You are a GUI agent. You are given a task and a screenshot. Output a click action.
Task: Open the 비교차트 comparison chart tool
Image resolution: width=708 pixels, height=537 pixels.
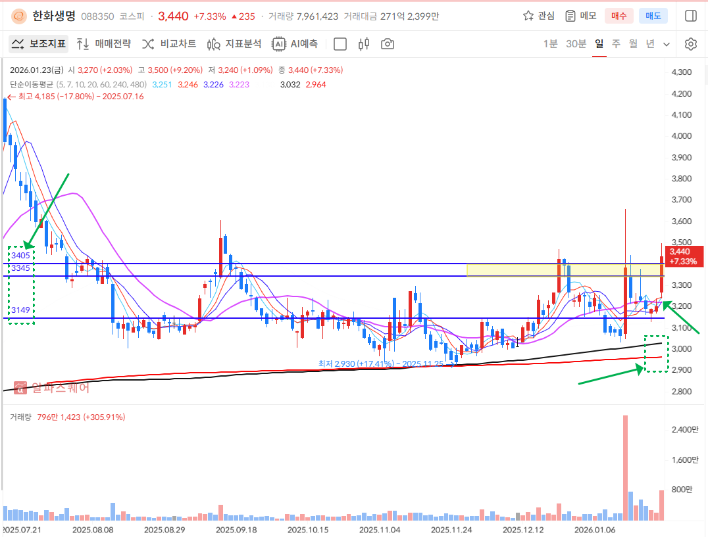click(x=169, y=44)
